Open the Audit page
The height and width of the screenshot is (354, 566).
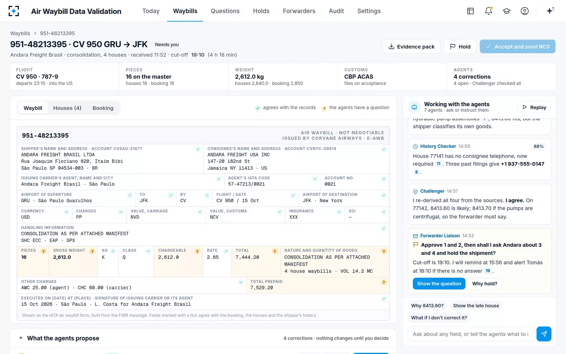(x=336, y=11)
